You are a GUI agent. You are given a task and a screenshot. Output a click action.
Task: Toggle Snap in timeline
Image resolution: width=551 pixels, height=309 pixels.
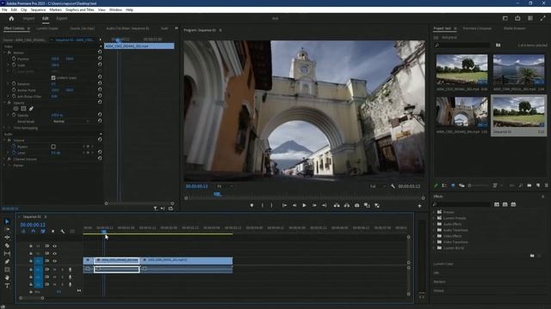tap(34, 231)
